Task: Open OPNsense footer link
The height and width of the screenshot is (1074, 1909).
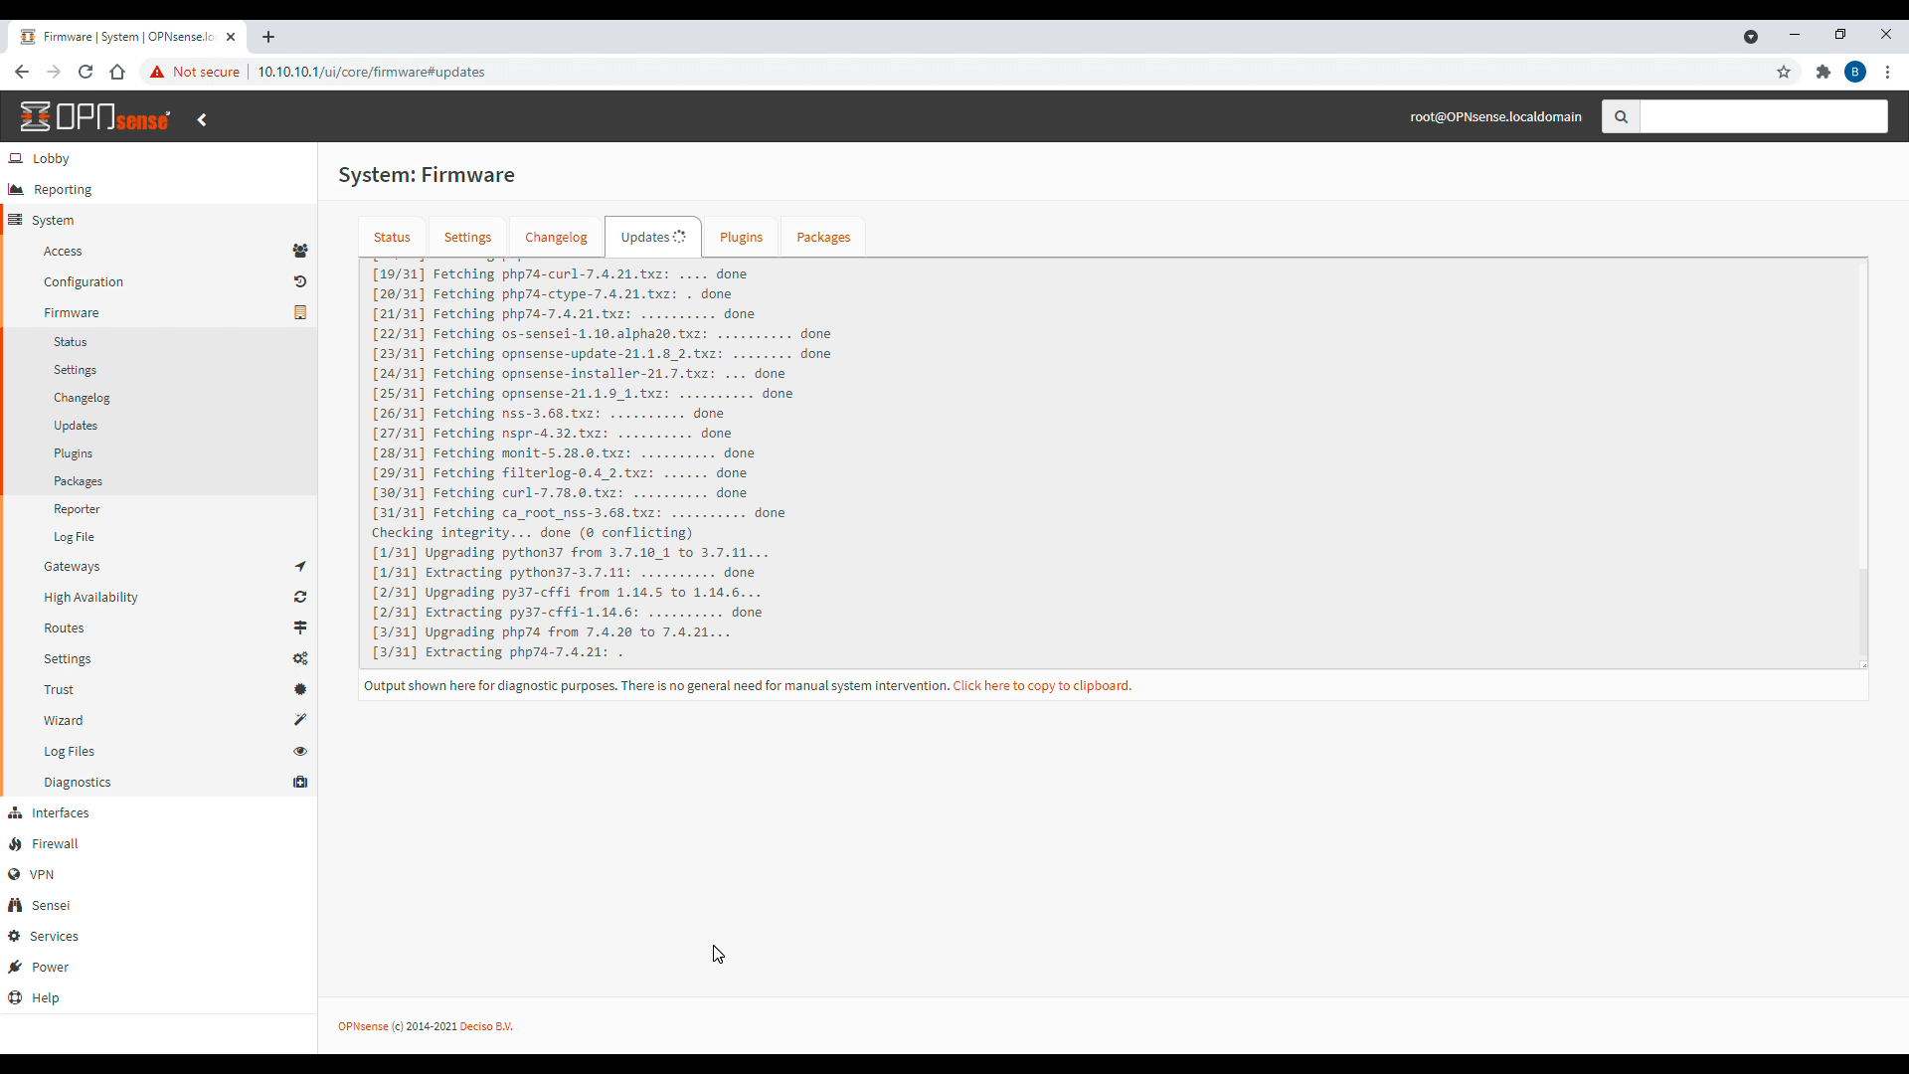Action: pyautogui.click(x=363, y=1027)
